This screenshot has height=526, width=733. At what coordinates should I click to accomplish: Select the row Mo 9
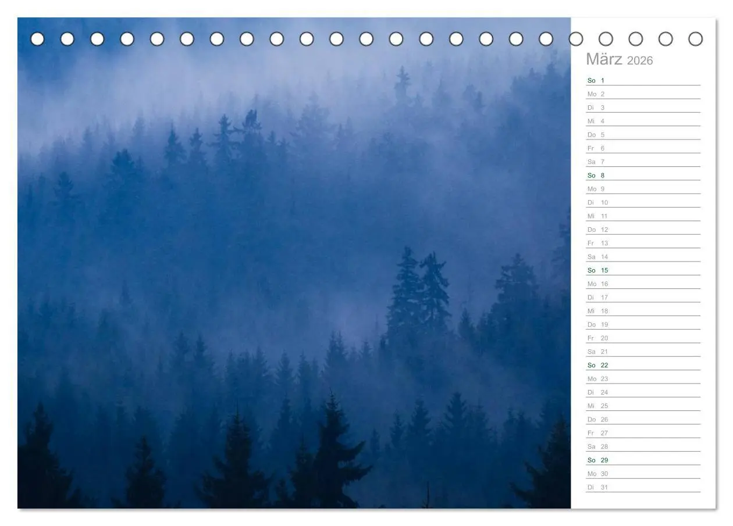pos(643,189)
